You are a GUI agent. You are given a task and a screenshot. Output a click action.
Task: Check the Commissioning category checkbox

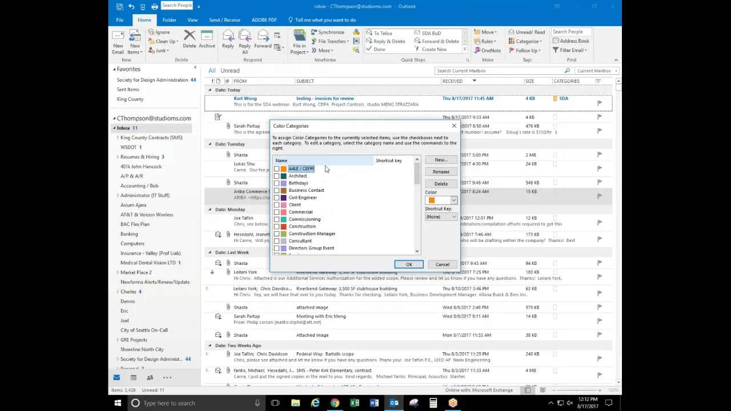[277, 219]
